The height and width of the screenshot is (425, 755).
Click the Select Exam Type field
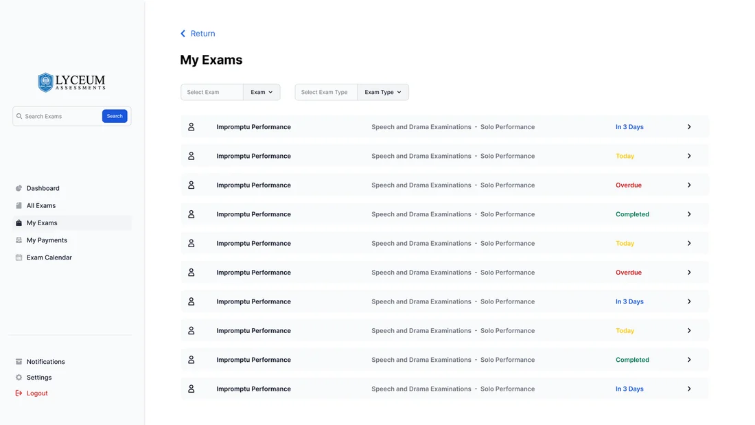tap(326, 92)
